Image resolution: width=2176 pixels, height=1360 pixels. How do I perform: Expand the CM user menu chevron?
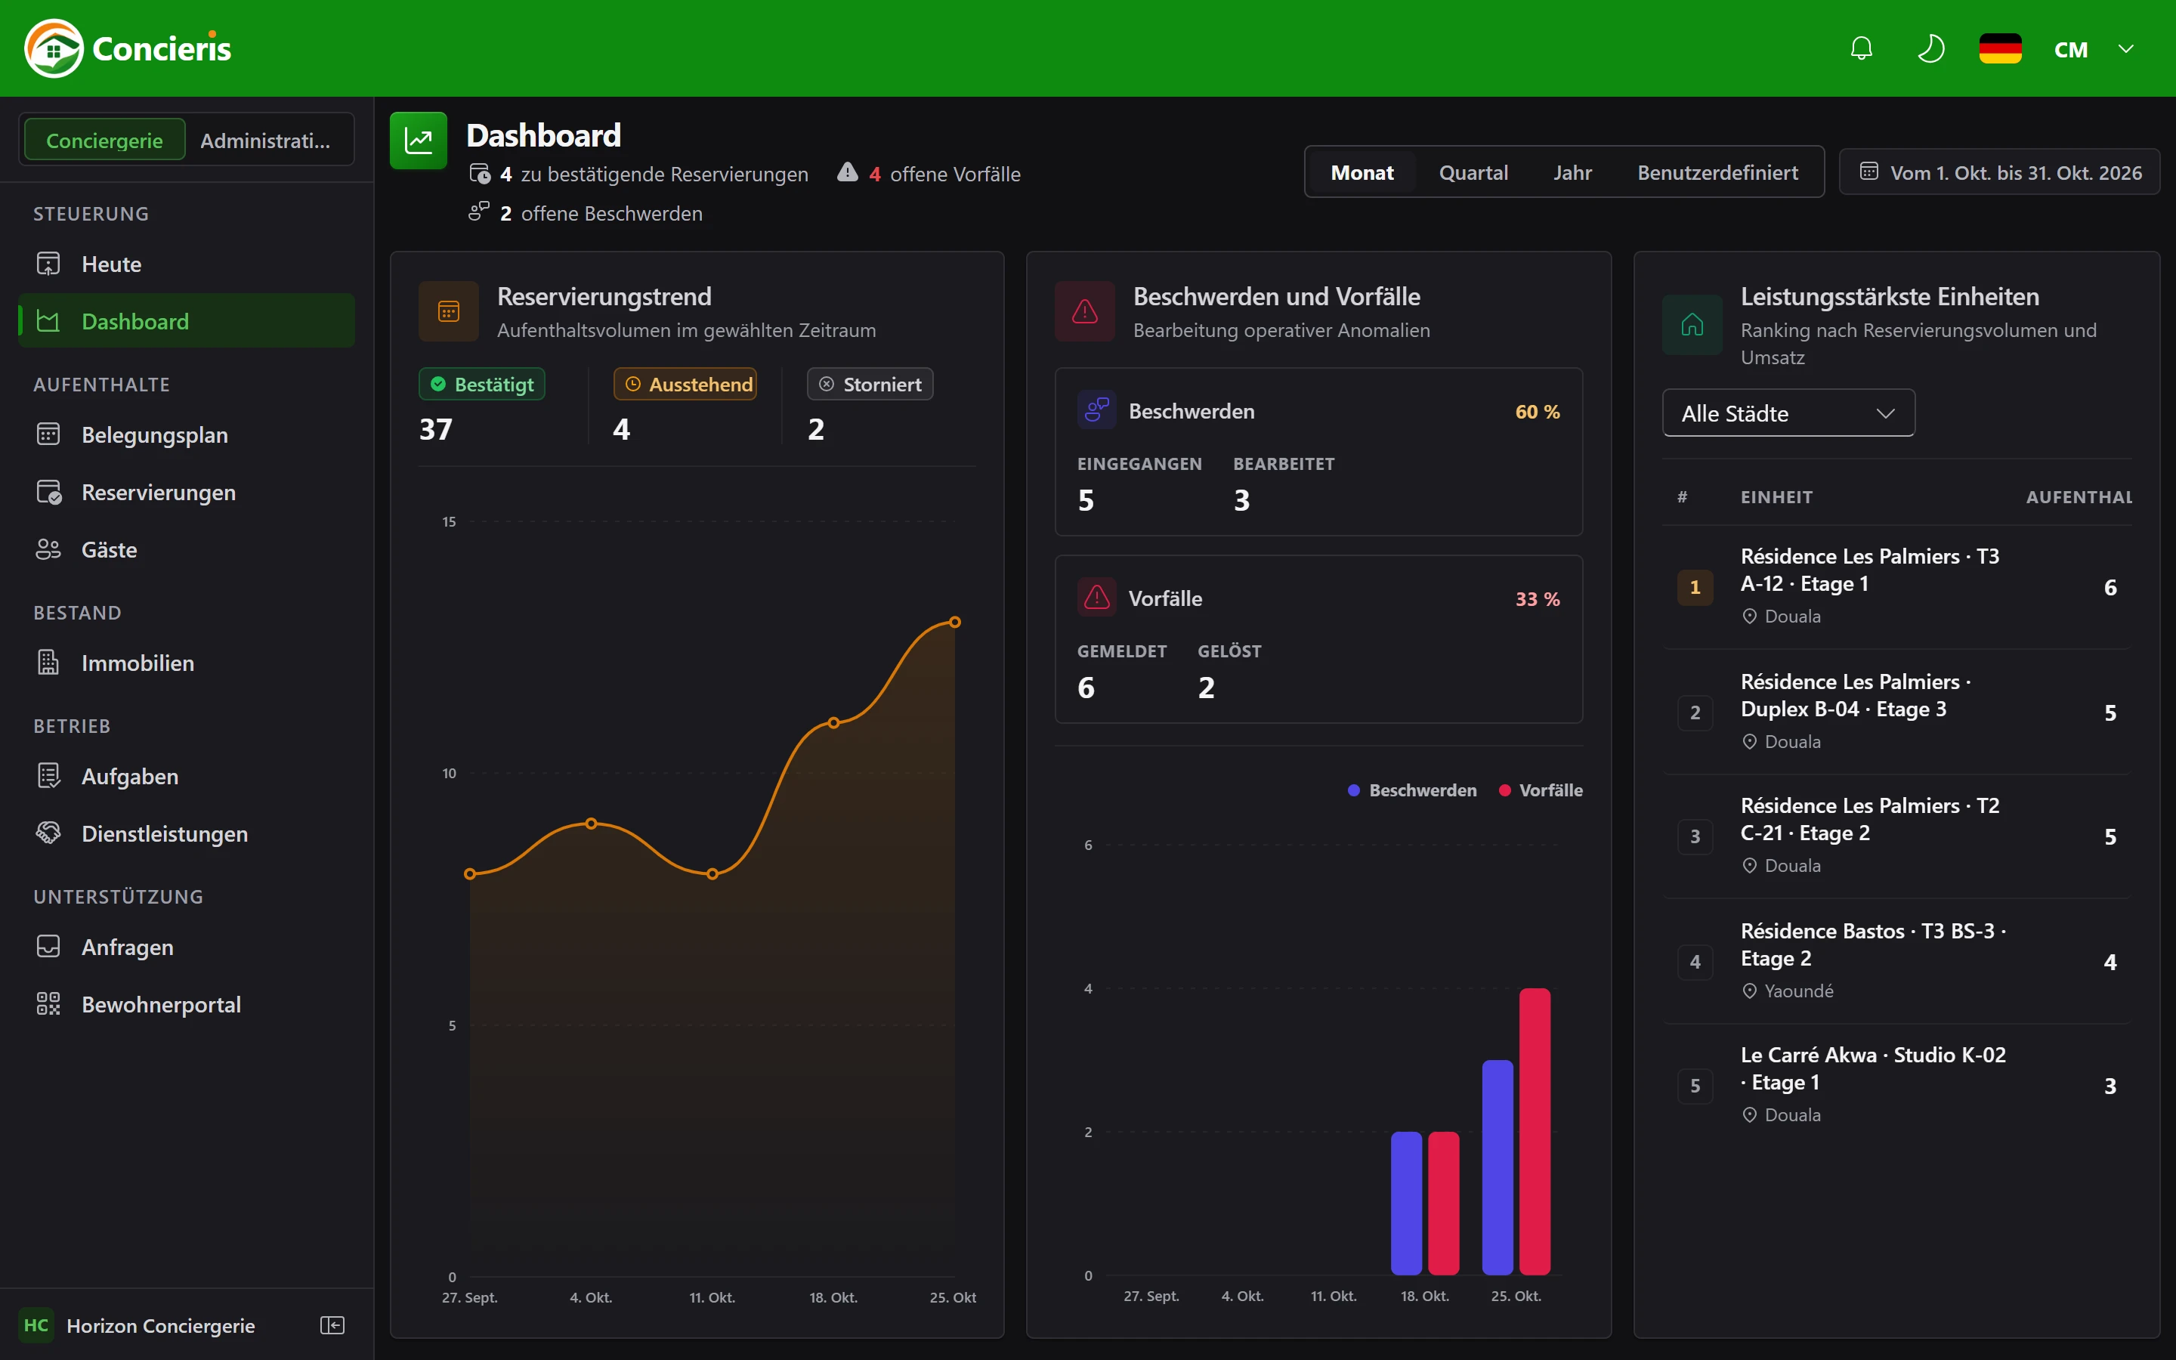tap(2125, 48)
